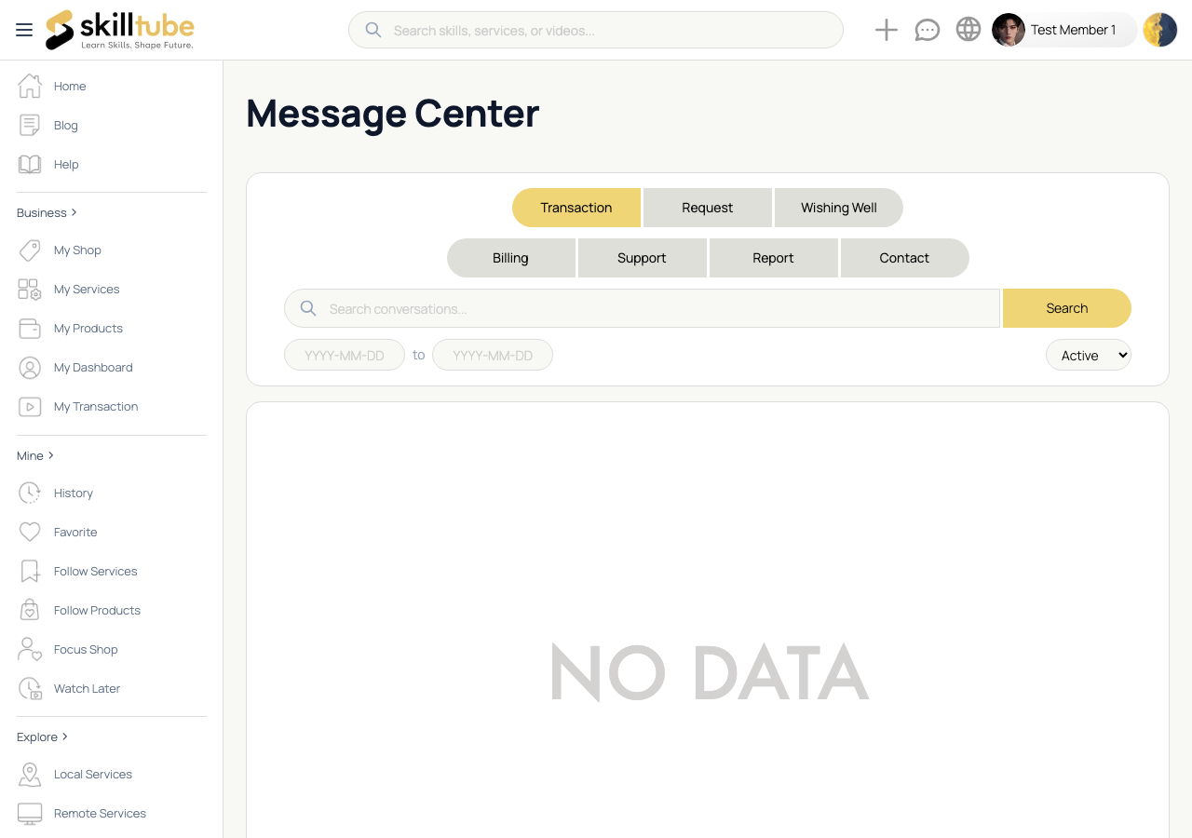Screen dimensions: 1192x838
Task: Click the top search bar magnifier icon
Action: 373,30
